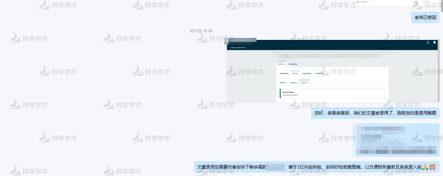
Task: Click the 恭喜恭喜呀 acceptance message bubble
Action: (x=375, y=113)
